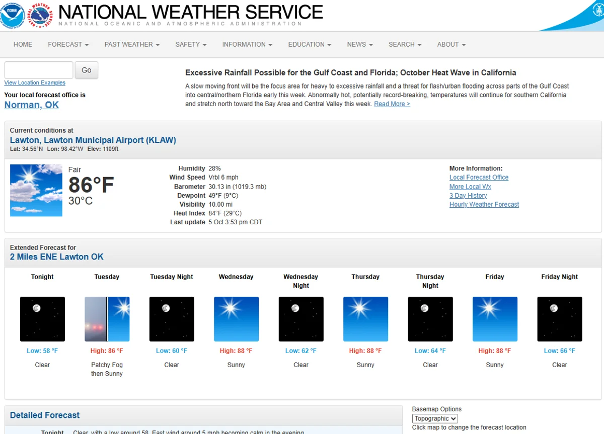Open View Location Examples link
Screen dimensions: 604x434
tap(35, 83)
